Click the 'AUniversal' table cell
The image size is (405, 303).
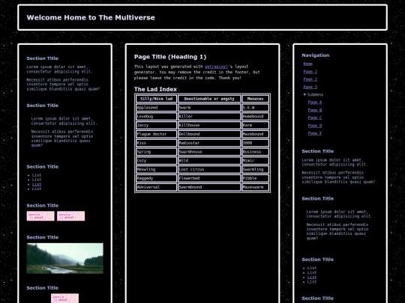[x=156, y=187]
